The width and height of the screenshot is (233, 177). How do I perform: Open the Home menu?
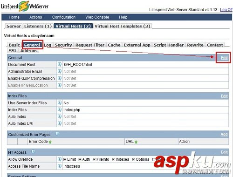[14, 17]
